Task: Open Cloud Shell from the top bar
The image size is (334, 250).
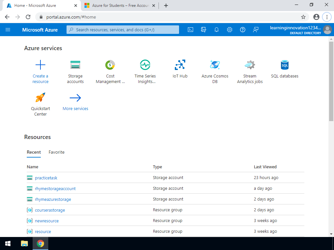Action: (190, 30)
